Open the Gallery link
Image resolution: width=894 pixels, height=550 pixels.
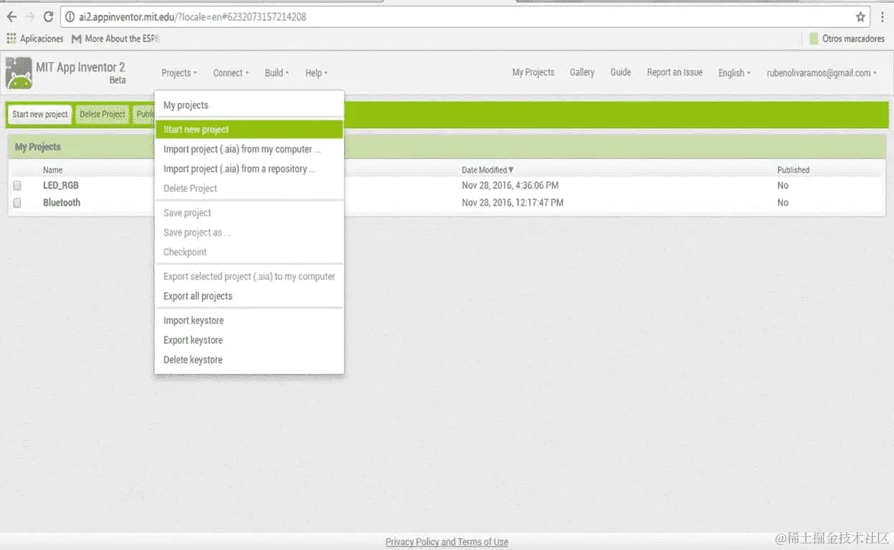(582, 72)
